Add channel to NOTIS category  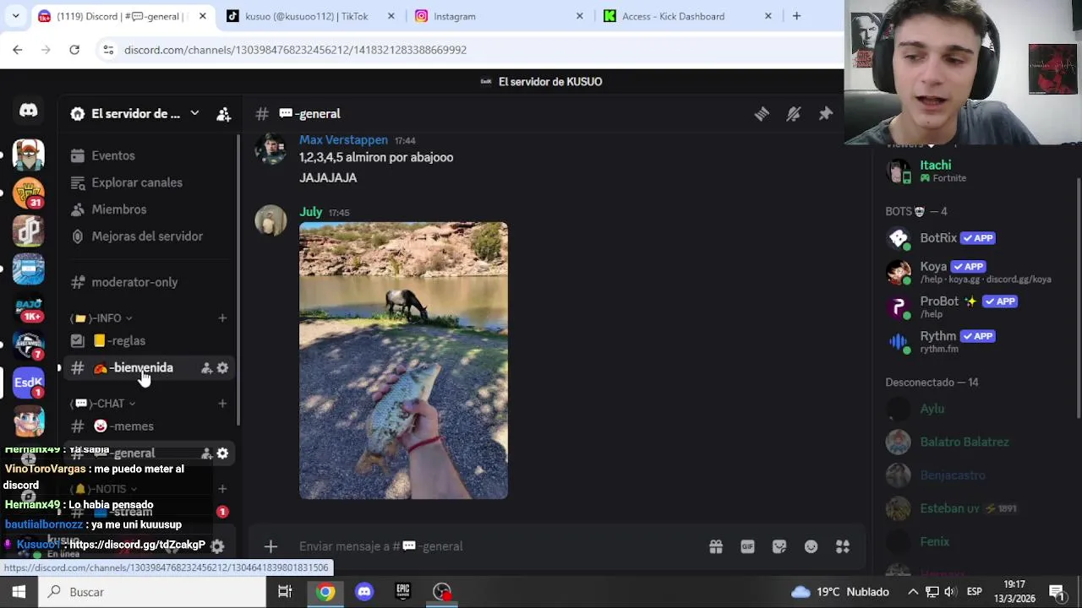[222, 489]
